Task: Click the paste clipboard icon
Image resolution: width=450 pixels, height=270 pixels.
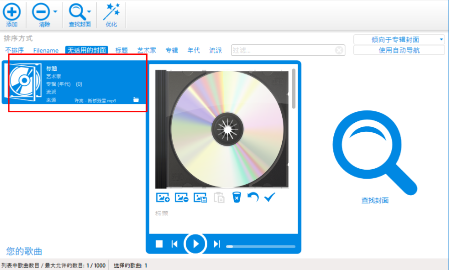Action: [x=219, y=197]
